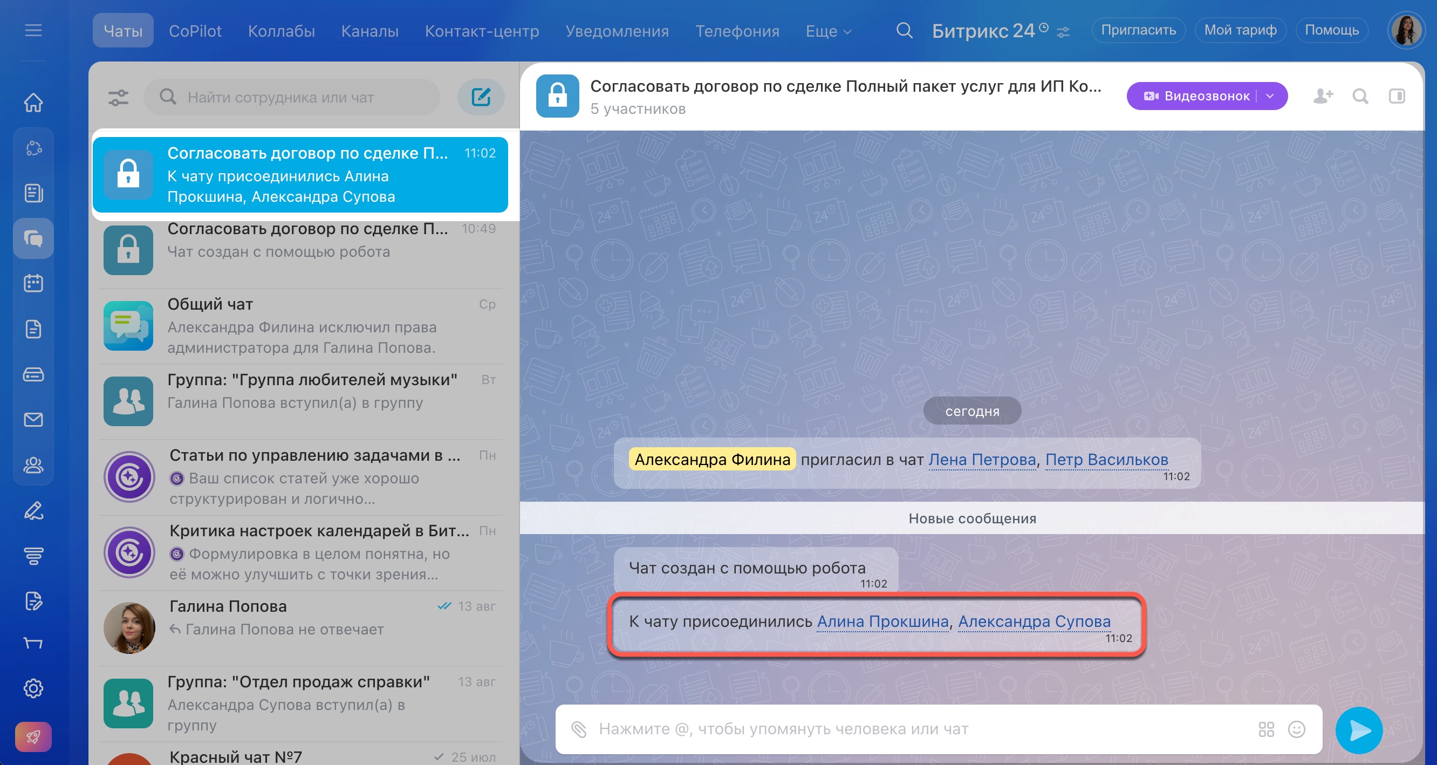Open the 10:49 Согласовать договор chat
This screenshot has width=1437, height=765.
[x=300, y=250]
